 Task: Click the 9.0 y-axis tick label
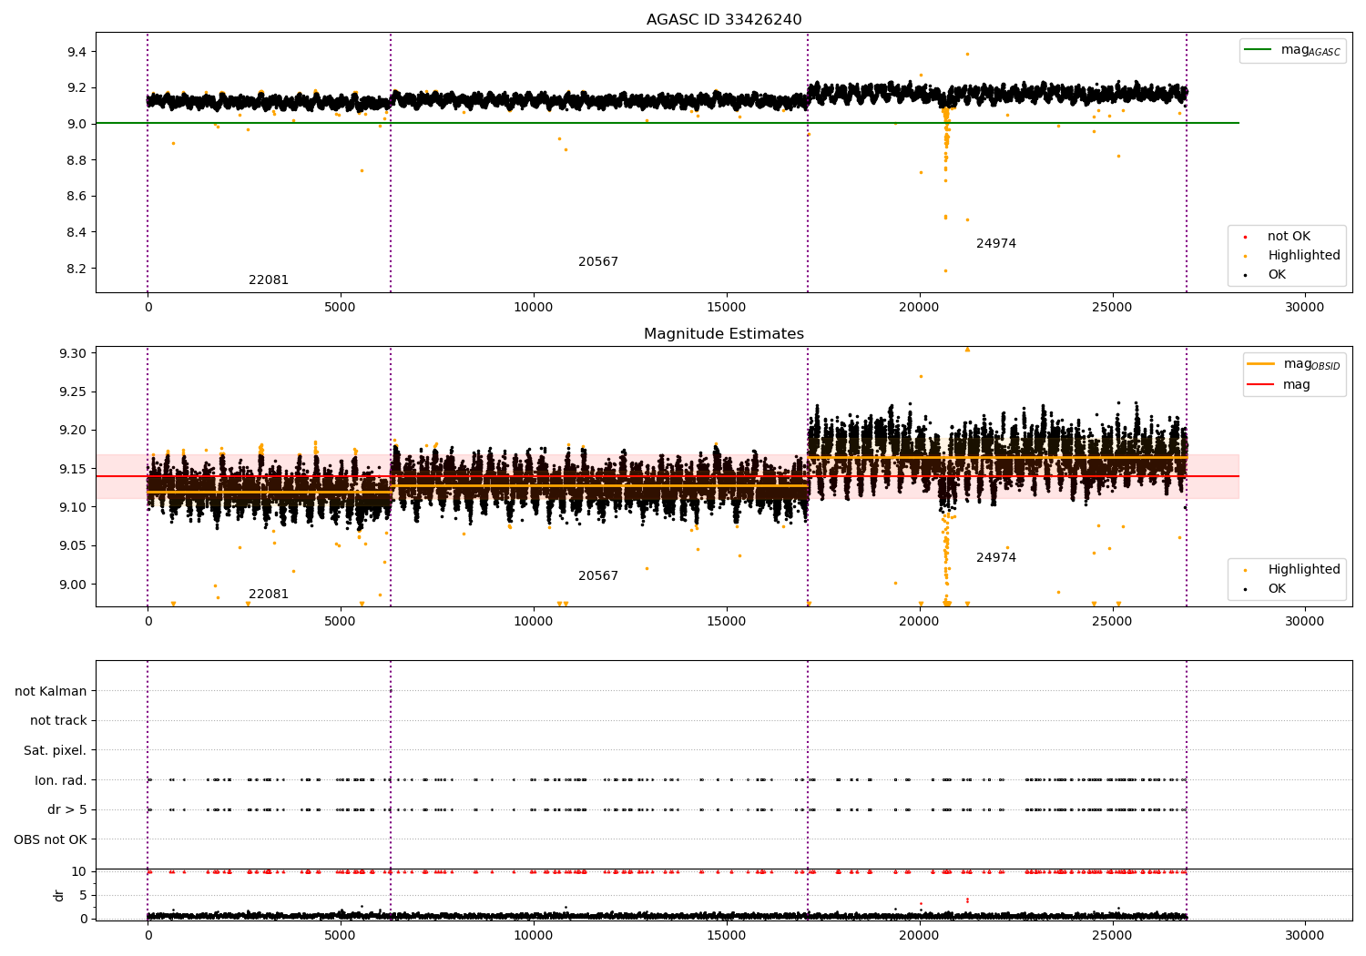pyautogui.click(x=76, y=125)
